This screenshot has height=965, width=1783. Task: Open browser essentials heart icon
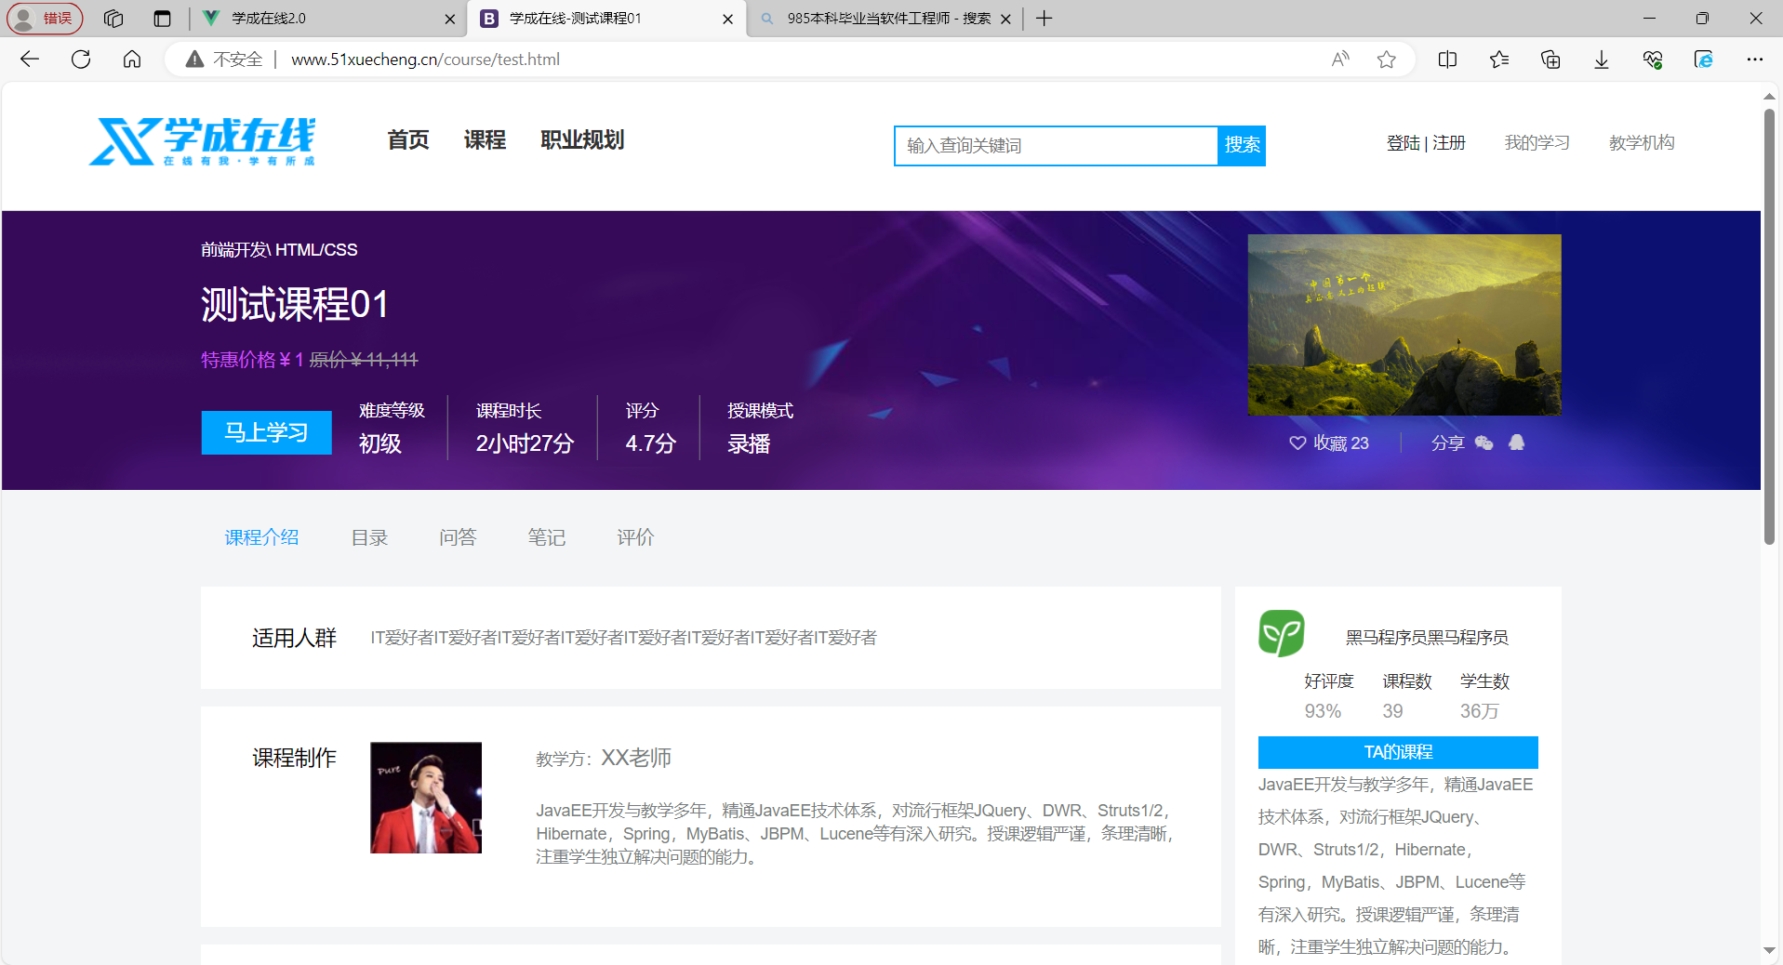point(1653,59)
